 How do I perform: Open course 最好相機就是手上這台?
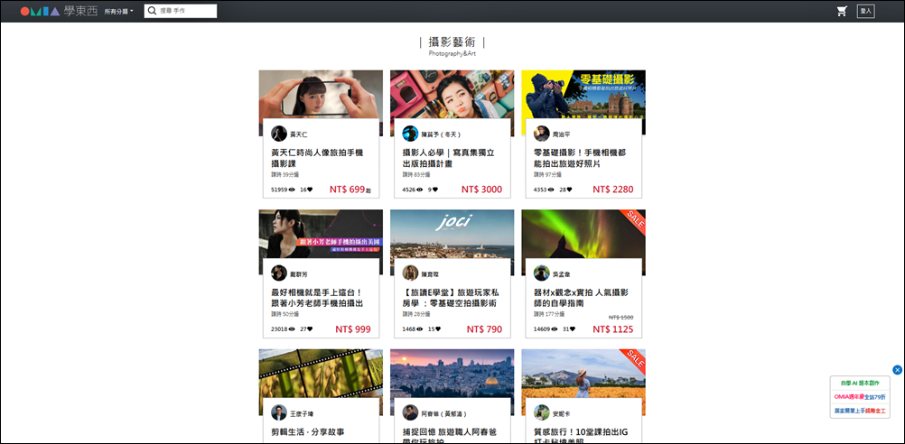(x=317, y=298)
